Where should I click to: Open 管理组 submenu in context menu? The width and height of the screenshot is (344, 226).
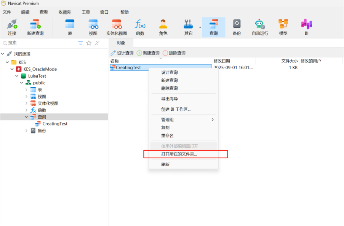(183, 119)
